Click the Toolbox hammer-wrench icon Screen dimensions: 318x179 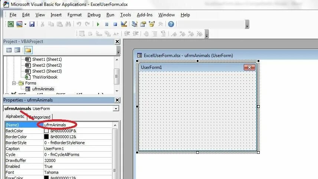click(x=160, y=24)
